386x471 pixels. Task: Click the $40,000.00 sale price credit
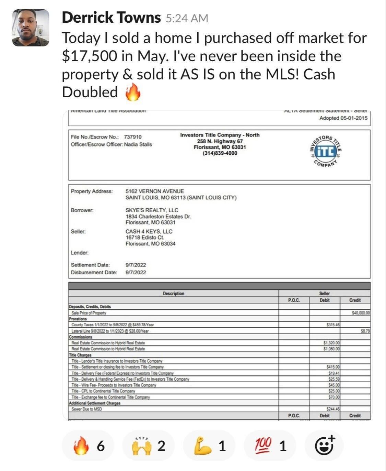coord(361,313)
